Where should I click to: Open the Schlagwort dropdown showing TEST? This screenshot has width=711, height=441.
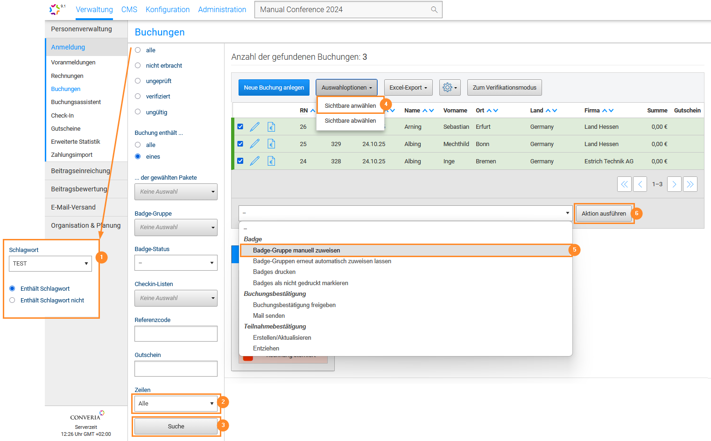coord(50,264)
